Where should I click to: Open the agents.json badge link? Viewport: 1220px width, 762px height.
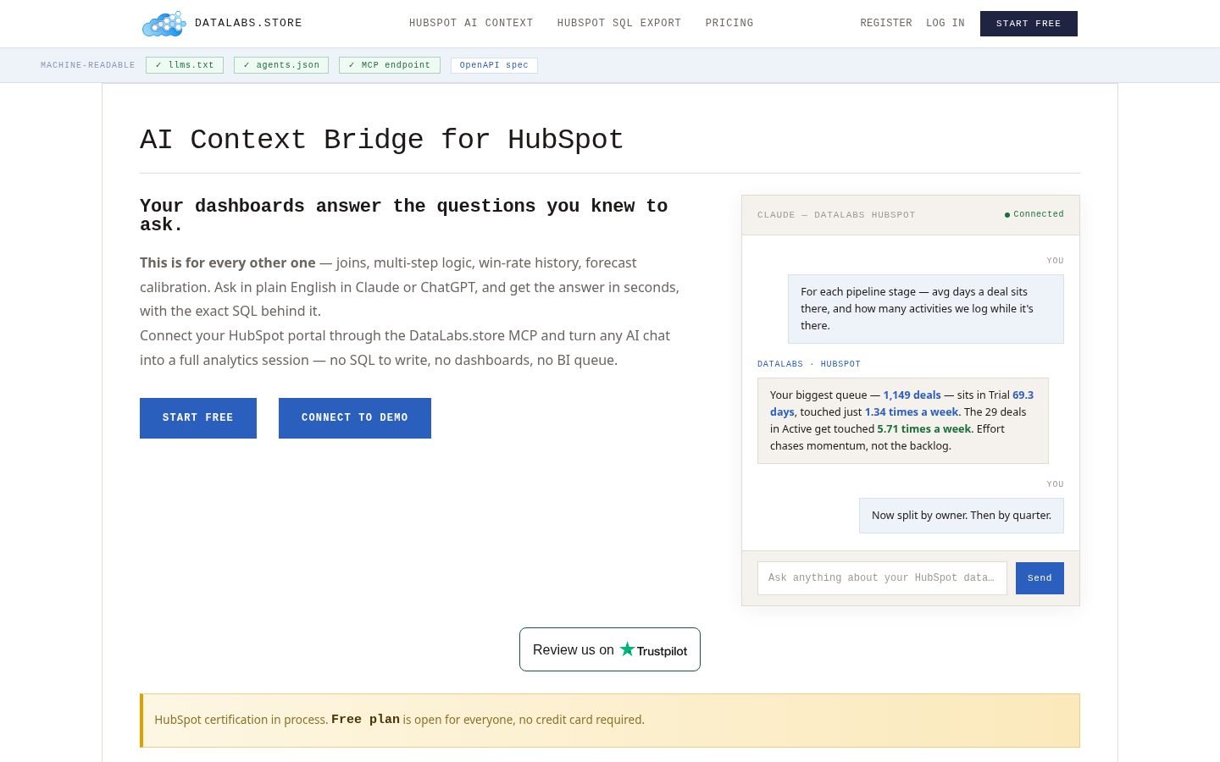tap(281, 65)
